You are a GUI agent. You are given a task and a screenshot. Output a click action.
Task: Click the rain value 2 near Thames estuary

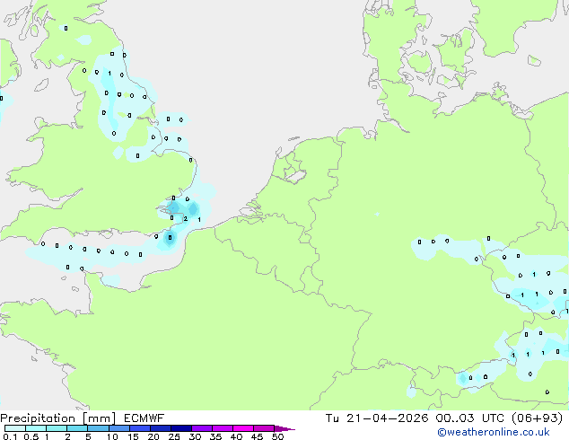point(185,218)
